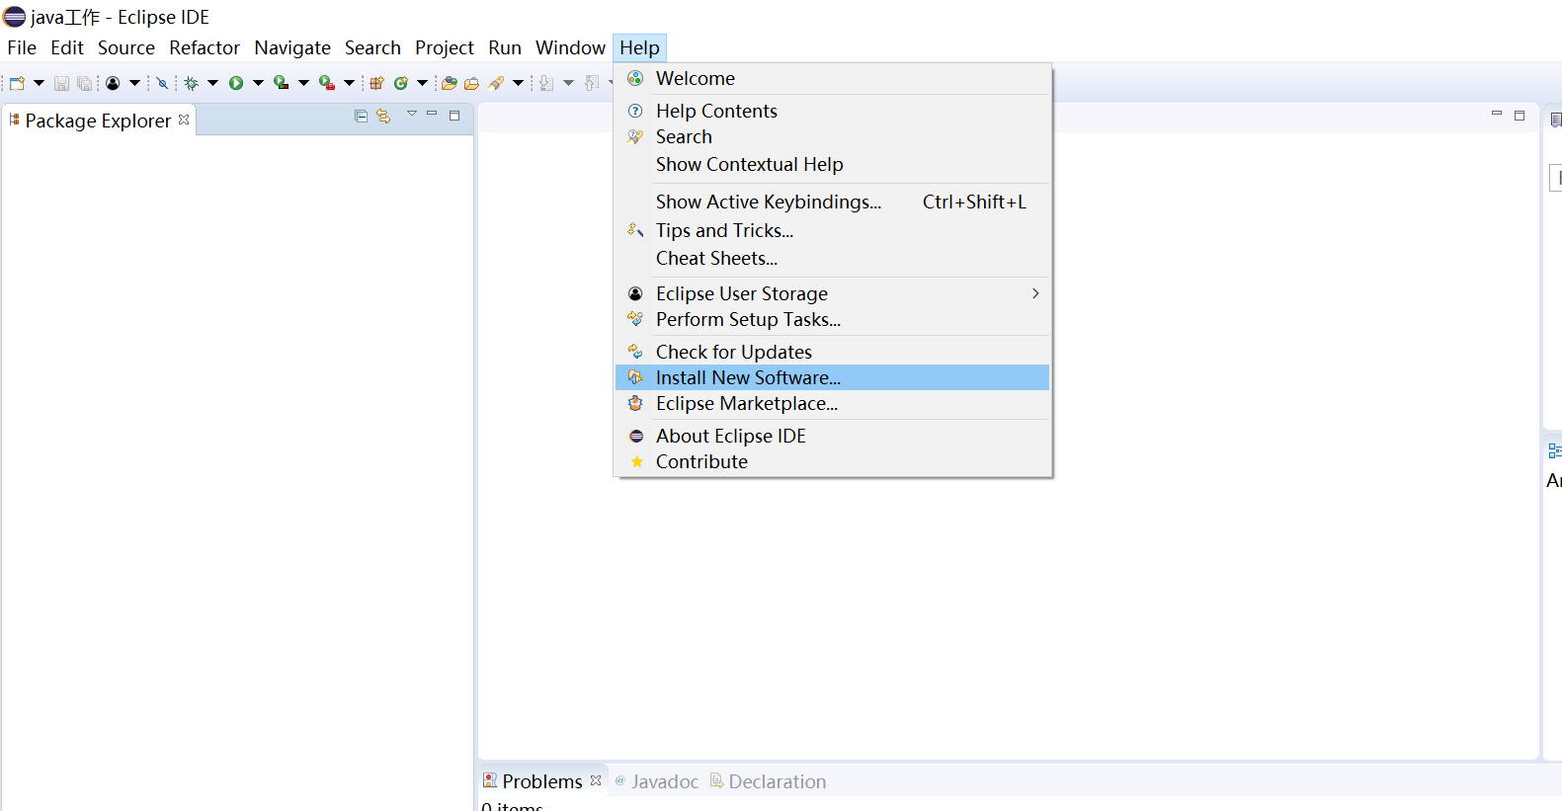Image resolution: width=1562 pixels, height=811 pixels.
Task: Choose Perform Setup Tasks menu item
Action: coord(832,319)
